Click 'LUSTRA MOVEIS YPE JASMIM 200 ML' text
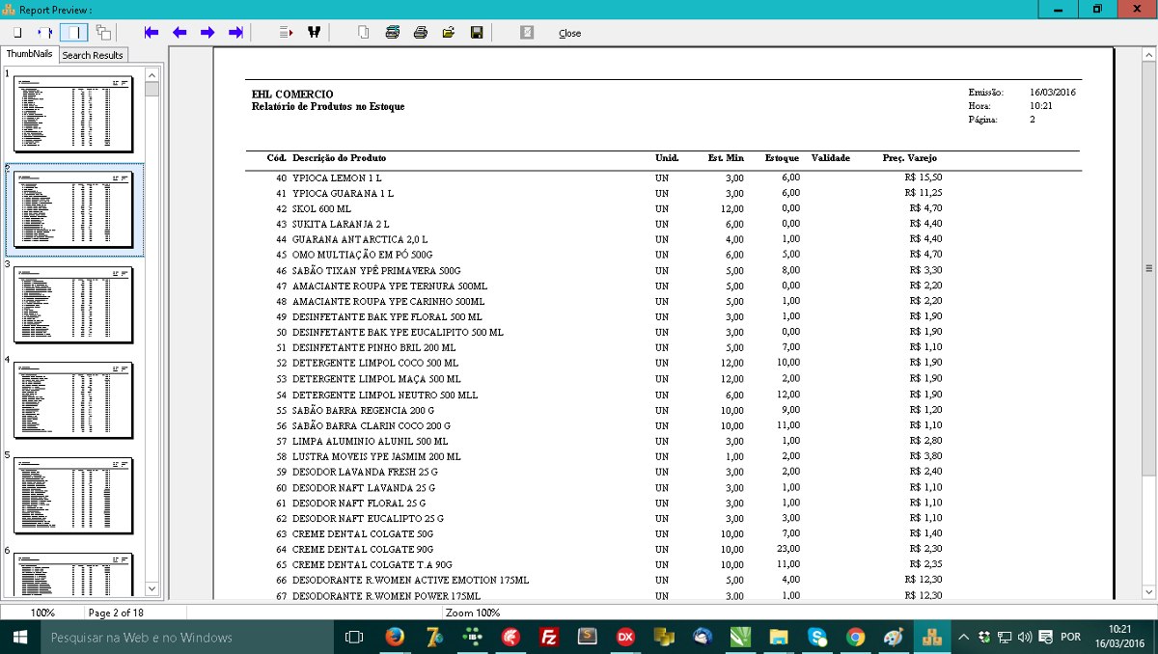Viewport: 1158px width, 654px height. point(376,456)
